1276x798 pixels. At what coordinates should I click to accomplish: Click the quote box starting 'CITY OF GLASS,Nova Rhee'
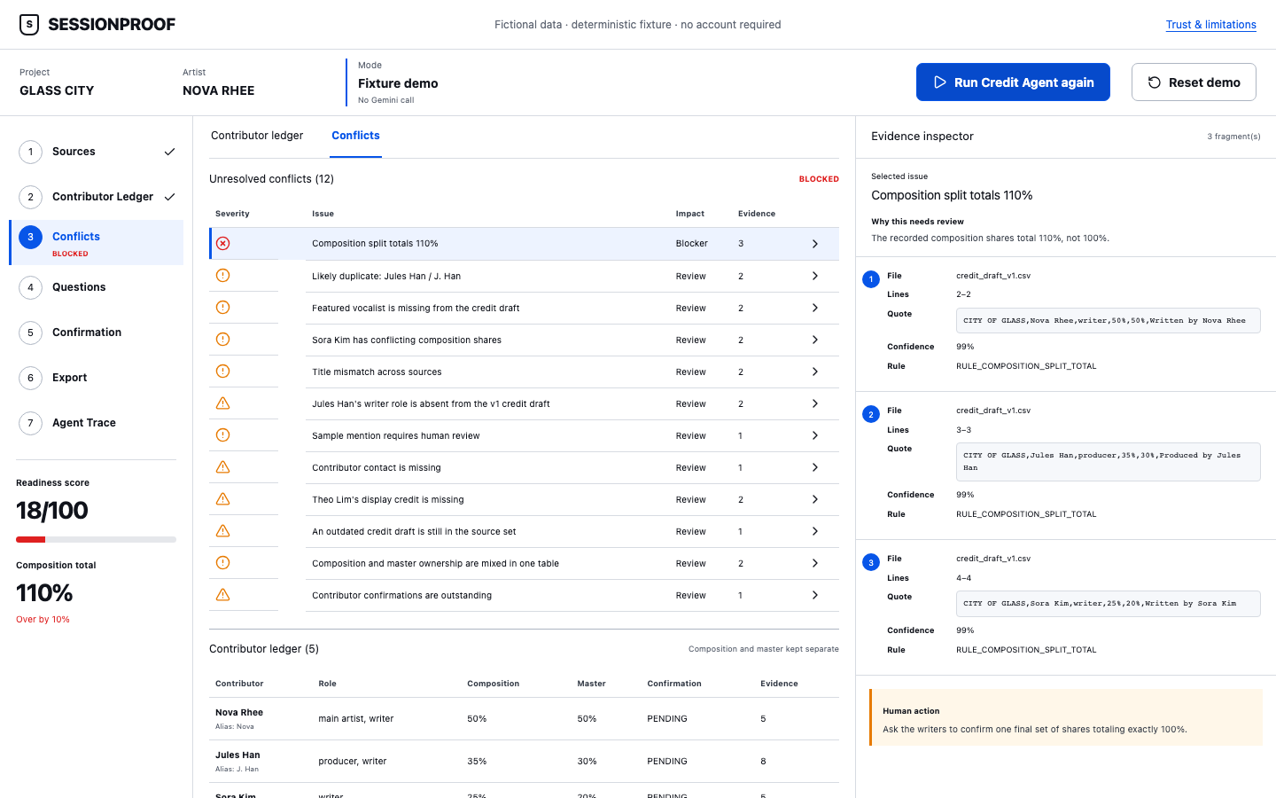click(1109, 321)
